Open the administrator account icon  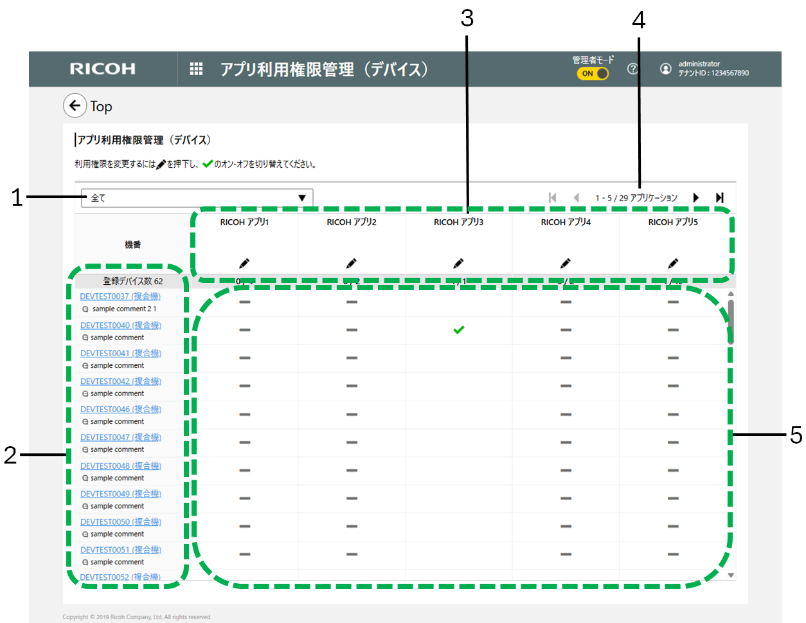[x=666, y=69]
